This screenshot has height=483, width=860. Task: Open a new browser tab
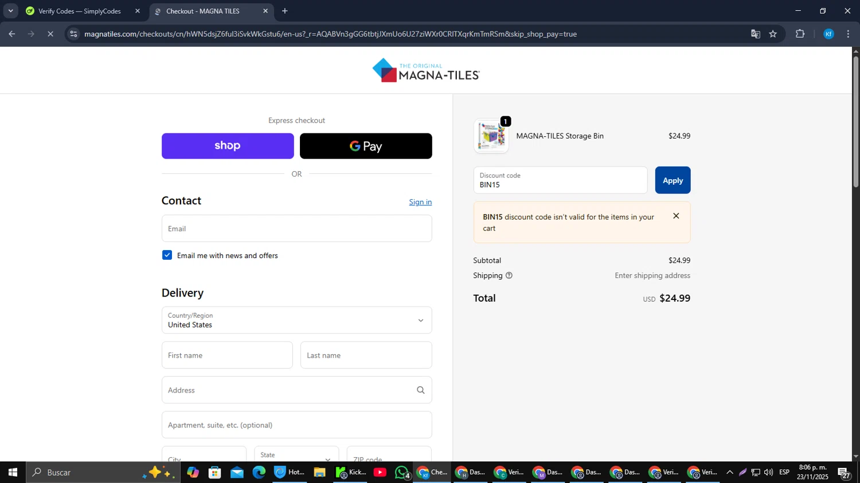click(285, 11)
